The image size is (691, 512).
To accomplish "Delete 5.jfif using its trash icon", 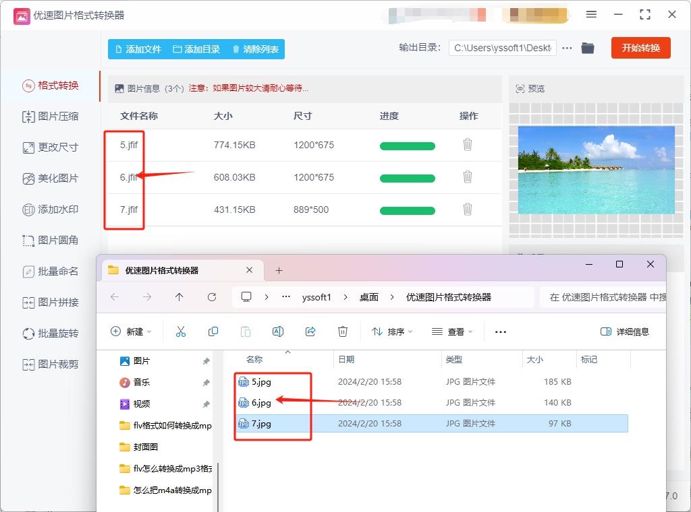I will tap(468, 145).
